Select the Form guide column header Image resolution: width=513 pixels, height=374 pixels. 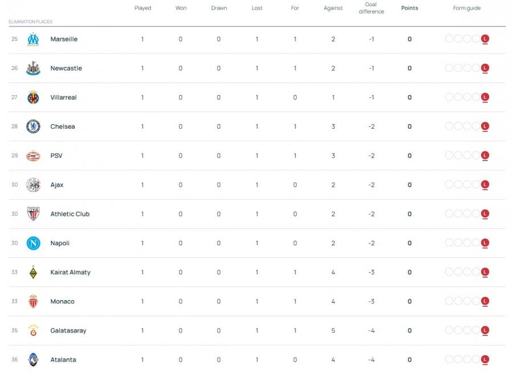click(466, 8)
